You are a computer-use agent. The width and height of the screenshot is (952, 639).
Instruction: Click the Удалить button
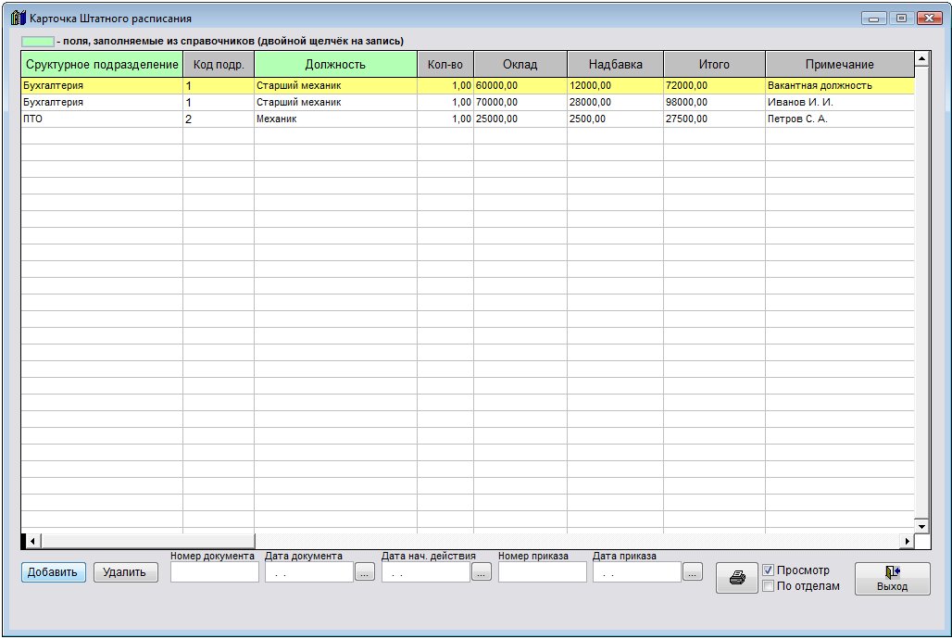click(126, 572)
